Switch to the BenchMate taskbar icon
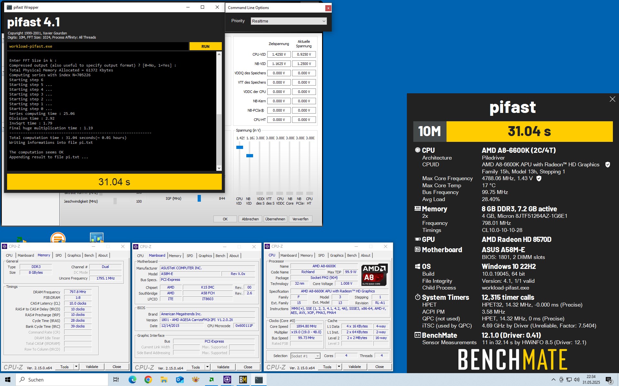The width and height of the screenshot is (619, 386). [x=243, y=380]
